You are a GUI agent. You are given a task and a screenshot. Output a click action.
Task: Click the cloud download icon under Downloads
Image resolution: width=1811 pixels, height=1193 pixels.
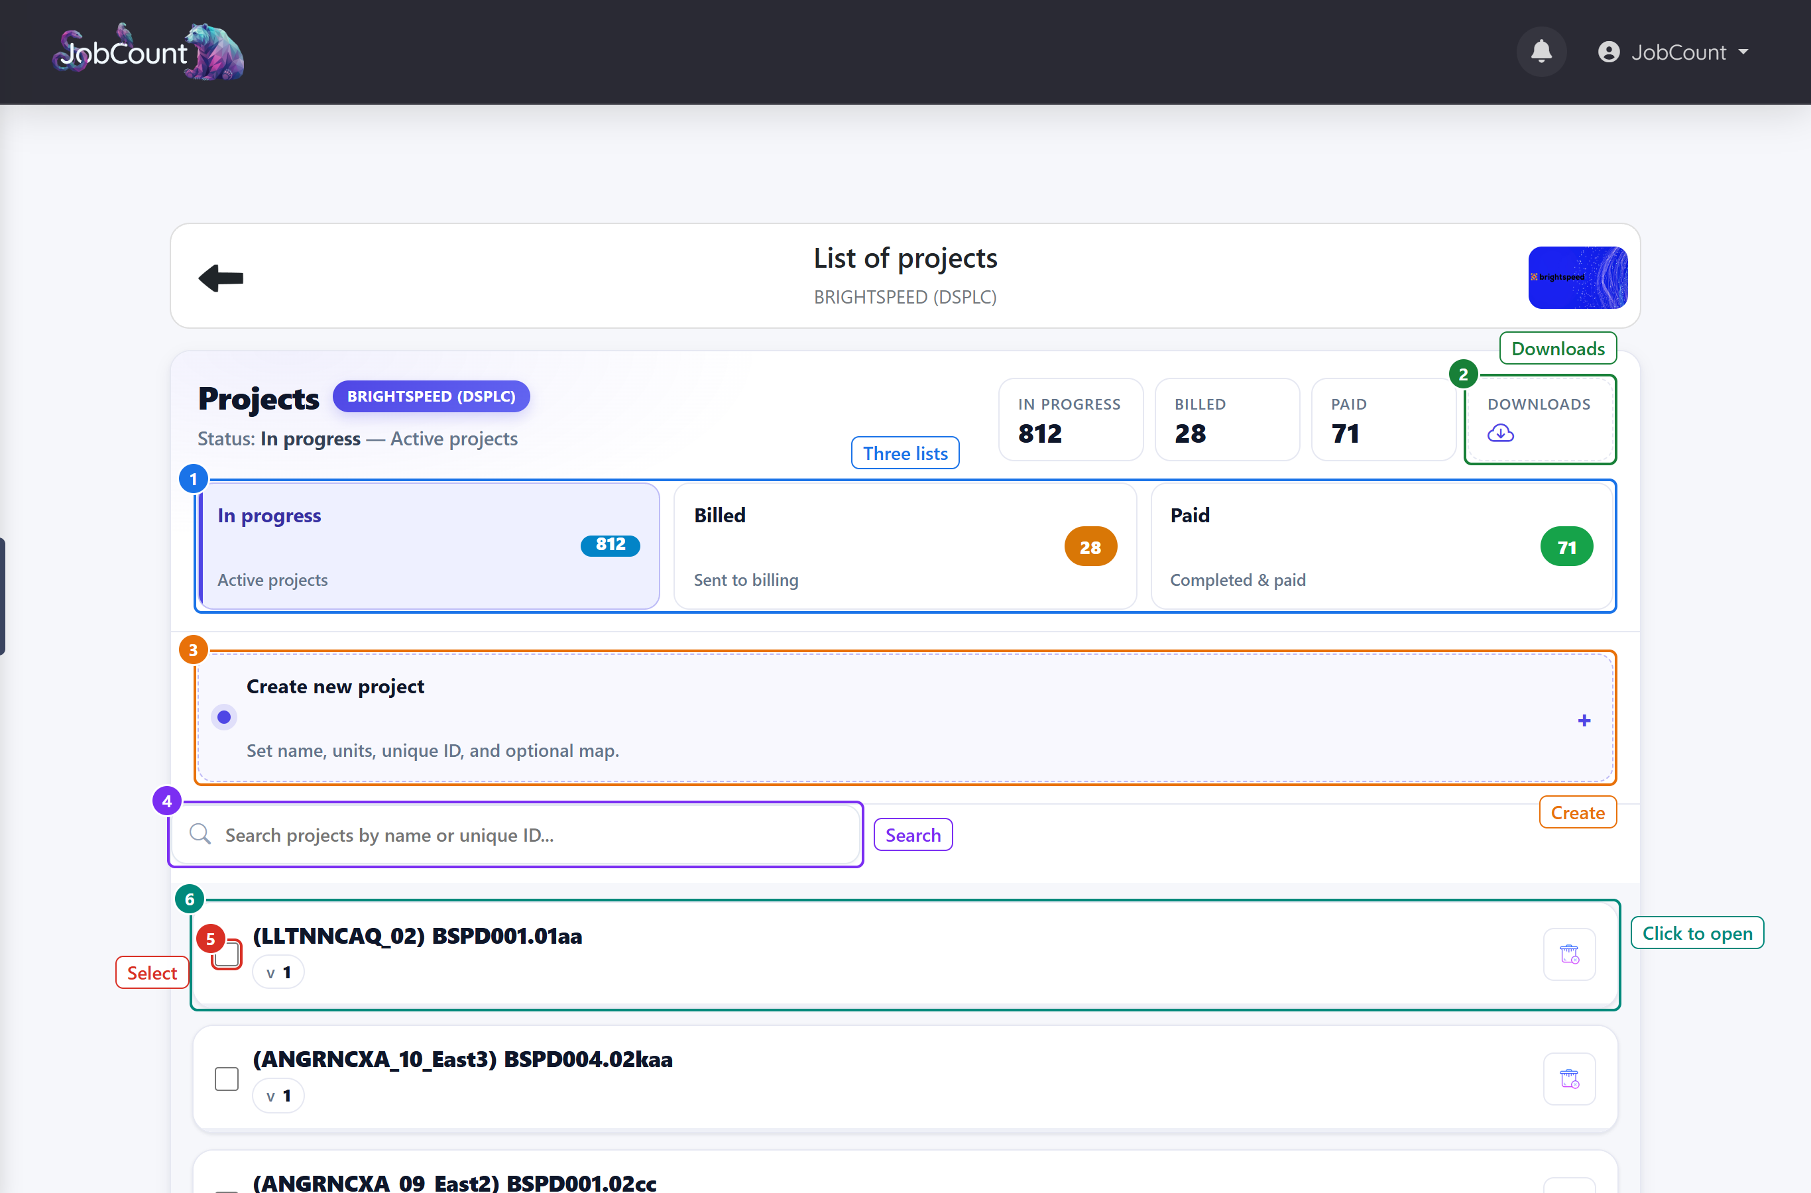pos(1500,433)
